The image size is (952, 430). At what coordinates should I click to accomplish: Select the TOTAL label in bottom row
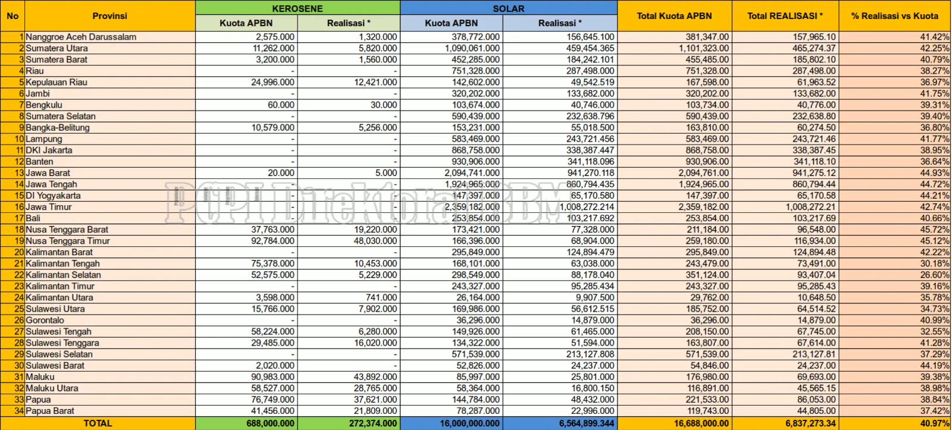[98, 423]
